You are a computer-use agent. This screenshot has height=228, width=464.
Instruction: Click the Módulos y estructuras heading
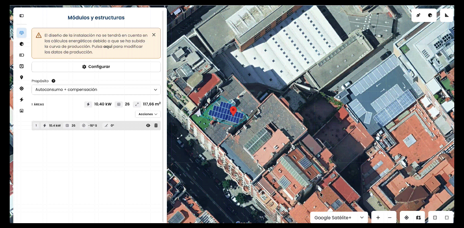pos(96,18)
